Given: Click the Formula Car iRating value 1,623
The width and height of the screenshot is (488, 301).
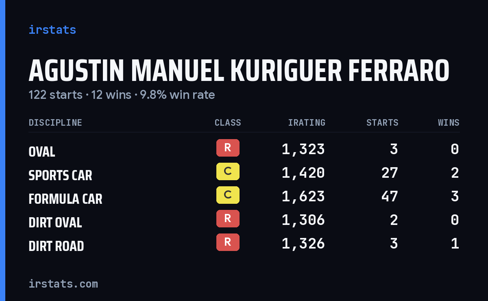Looking at the screenshot, I should coord(303,196).
